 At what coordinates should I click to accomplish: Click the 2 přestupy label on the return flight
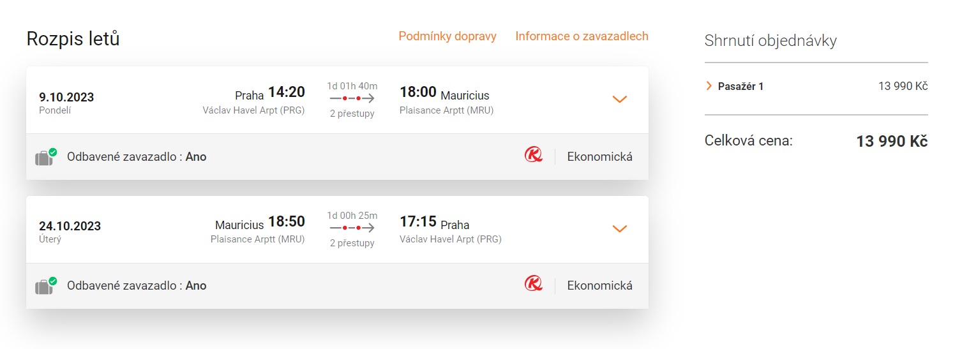[352, 242]
